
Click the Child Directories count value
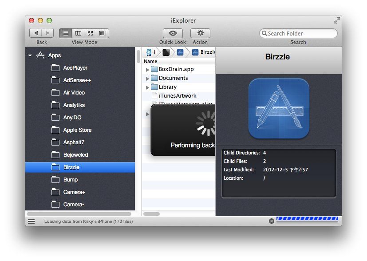(264, 153)
